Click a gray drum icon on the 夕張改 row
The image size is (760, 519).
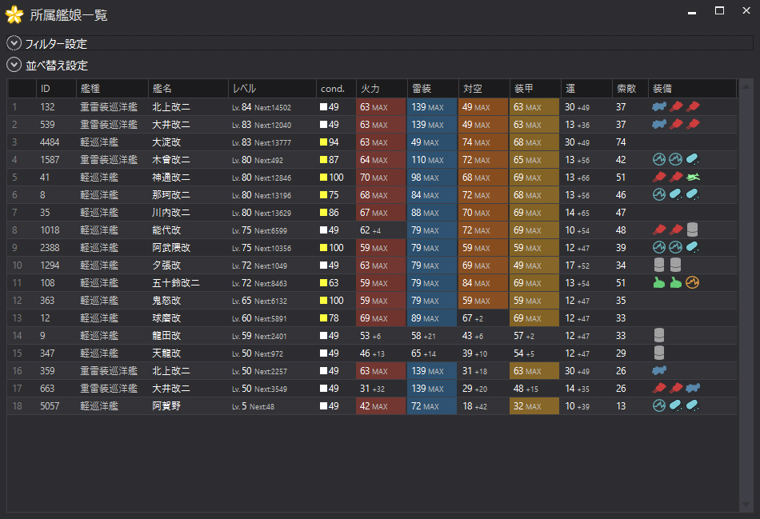click(659, 264)
